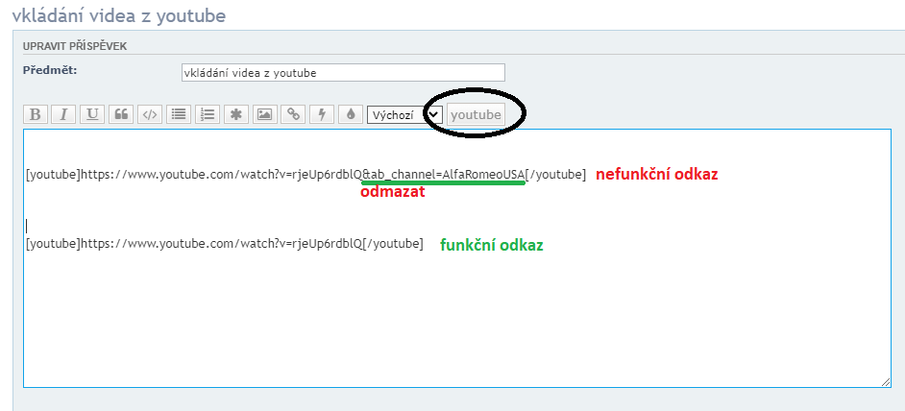Grab the textarea resize handle in the corner
This screenshot has height=411, width=905.
885,382
